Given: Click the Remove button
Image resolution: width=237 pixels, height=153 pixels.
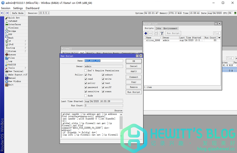Looking at the screenshot, I should pyautogui.click(x=134, y=87).
